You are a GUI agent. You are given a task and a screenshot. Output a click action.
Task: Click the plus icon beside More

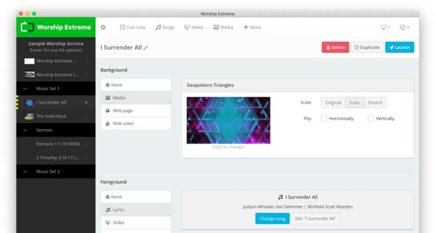point(246,27)
